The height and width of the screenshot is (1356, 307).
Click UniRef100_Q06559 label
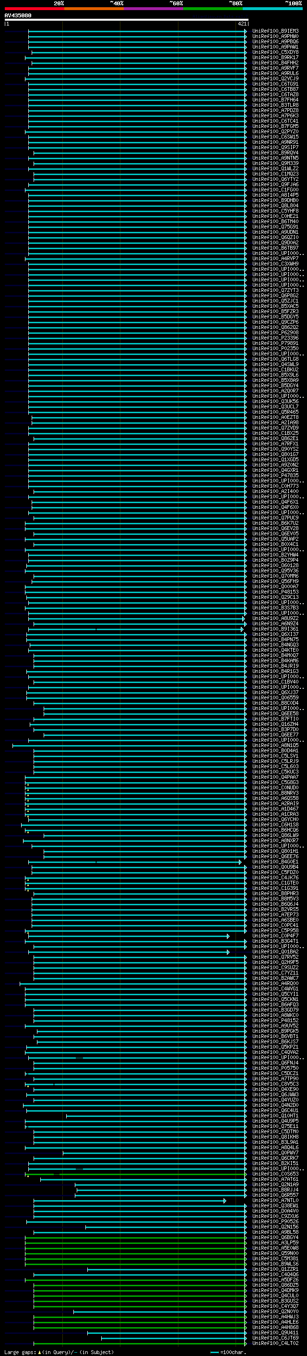tap(275, 697)
